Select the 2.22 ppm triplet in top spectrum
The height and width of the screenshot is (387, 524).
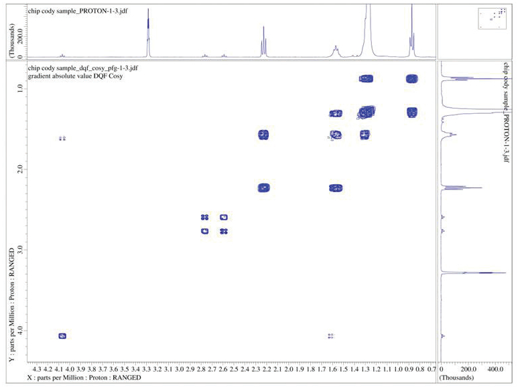point(263,42)
